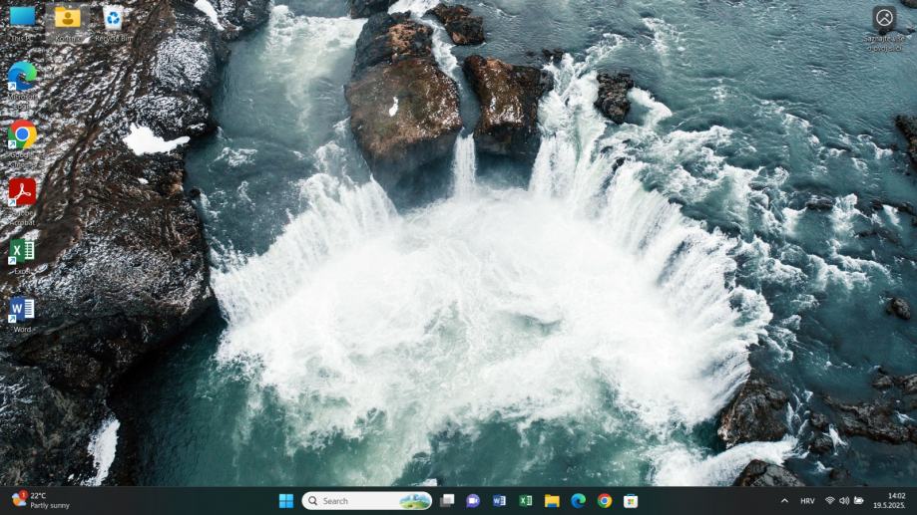This screenshot has height=515, width=917.
Task: Select the Adobe Acrobat desktop shortcut
Action: coord(22,191)
